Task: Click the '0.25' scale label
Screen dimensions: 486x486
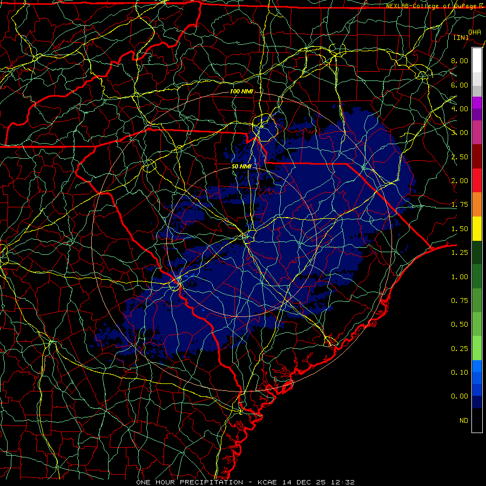Action: (x=460, y=349)
